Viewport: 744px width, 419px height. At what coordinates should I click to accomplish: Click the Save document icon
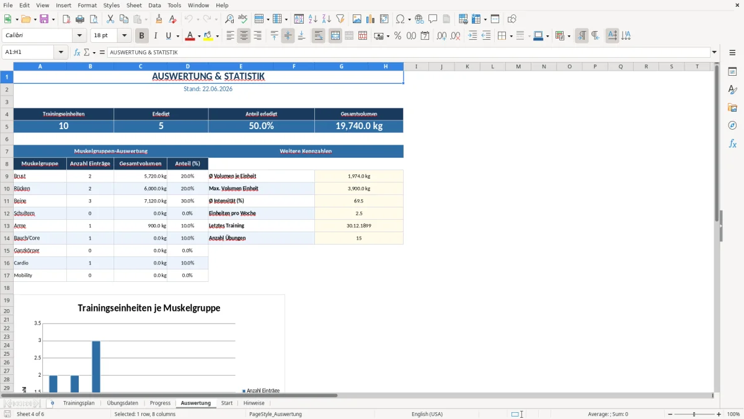point(44,19)
